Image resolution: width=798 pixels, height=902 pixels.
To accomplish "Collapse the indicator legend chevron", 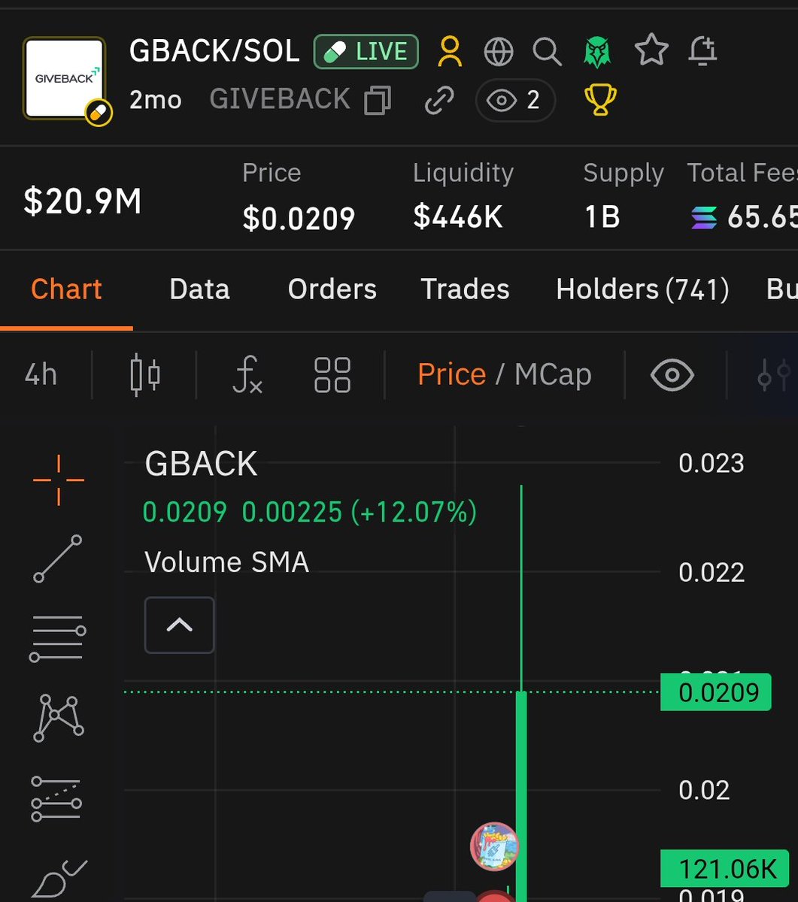I will [179, 625].
